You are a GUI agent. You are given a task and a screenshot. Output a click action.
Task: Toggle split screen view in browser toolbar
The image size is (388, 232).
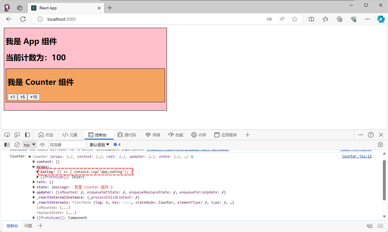[x=311, y=19]
